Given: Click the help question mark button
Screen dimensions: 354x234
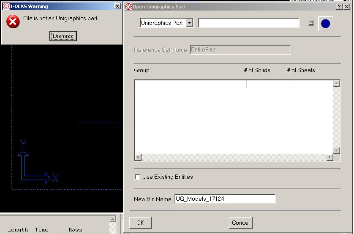Looking at the screenshot, I should pos(339,7).
